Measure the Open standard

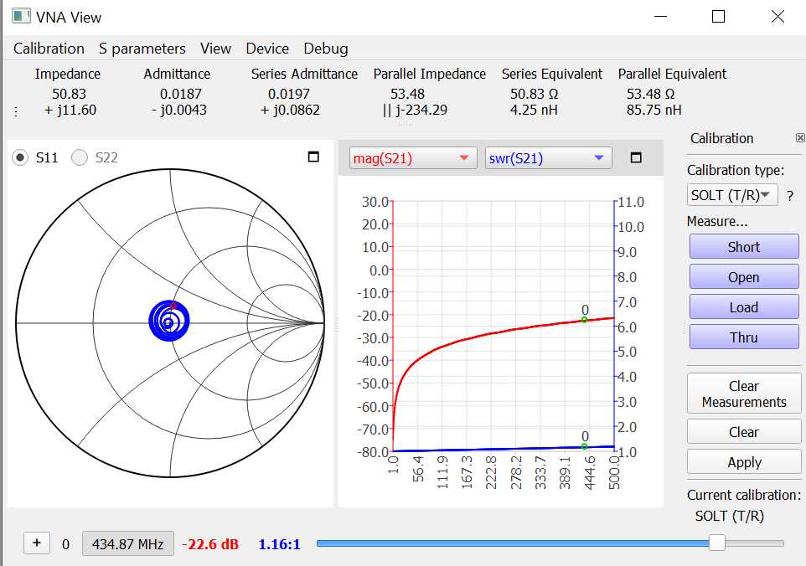click(x=744, y=277)
